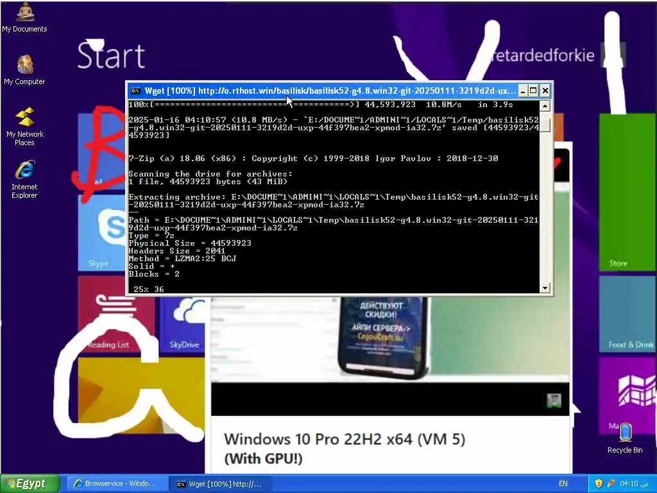Click the small avatar thumbnail below ad
Image resolution: width=657 pixels, height=493 pixels.
[x=554, y=401]
